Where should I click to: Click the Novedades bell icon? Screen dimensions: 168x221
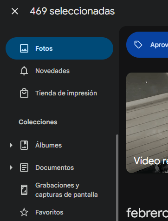tap(24, 71)
